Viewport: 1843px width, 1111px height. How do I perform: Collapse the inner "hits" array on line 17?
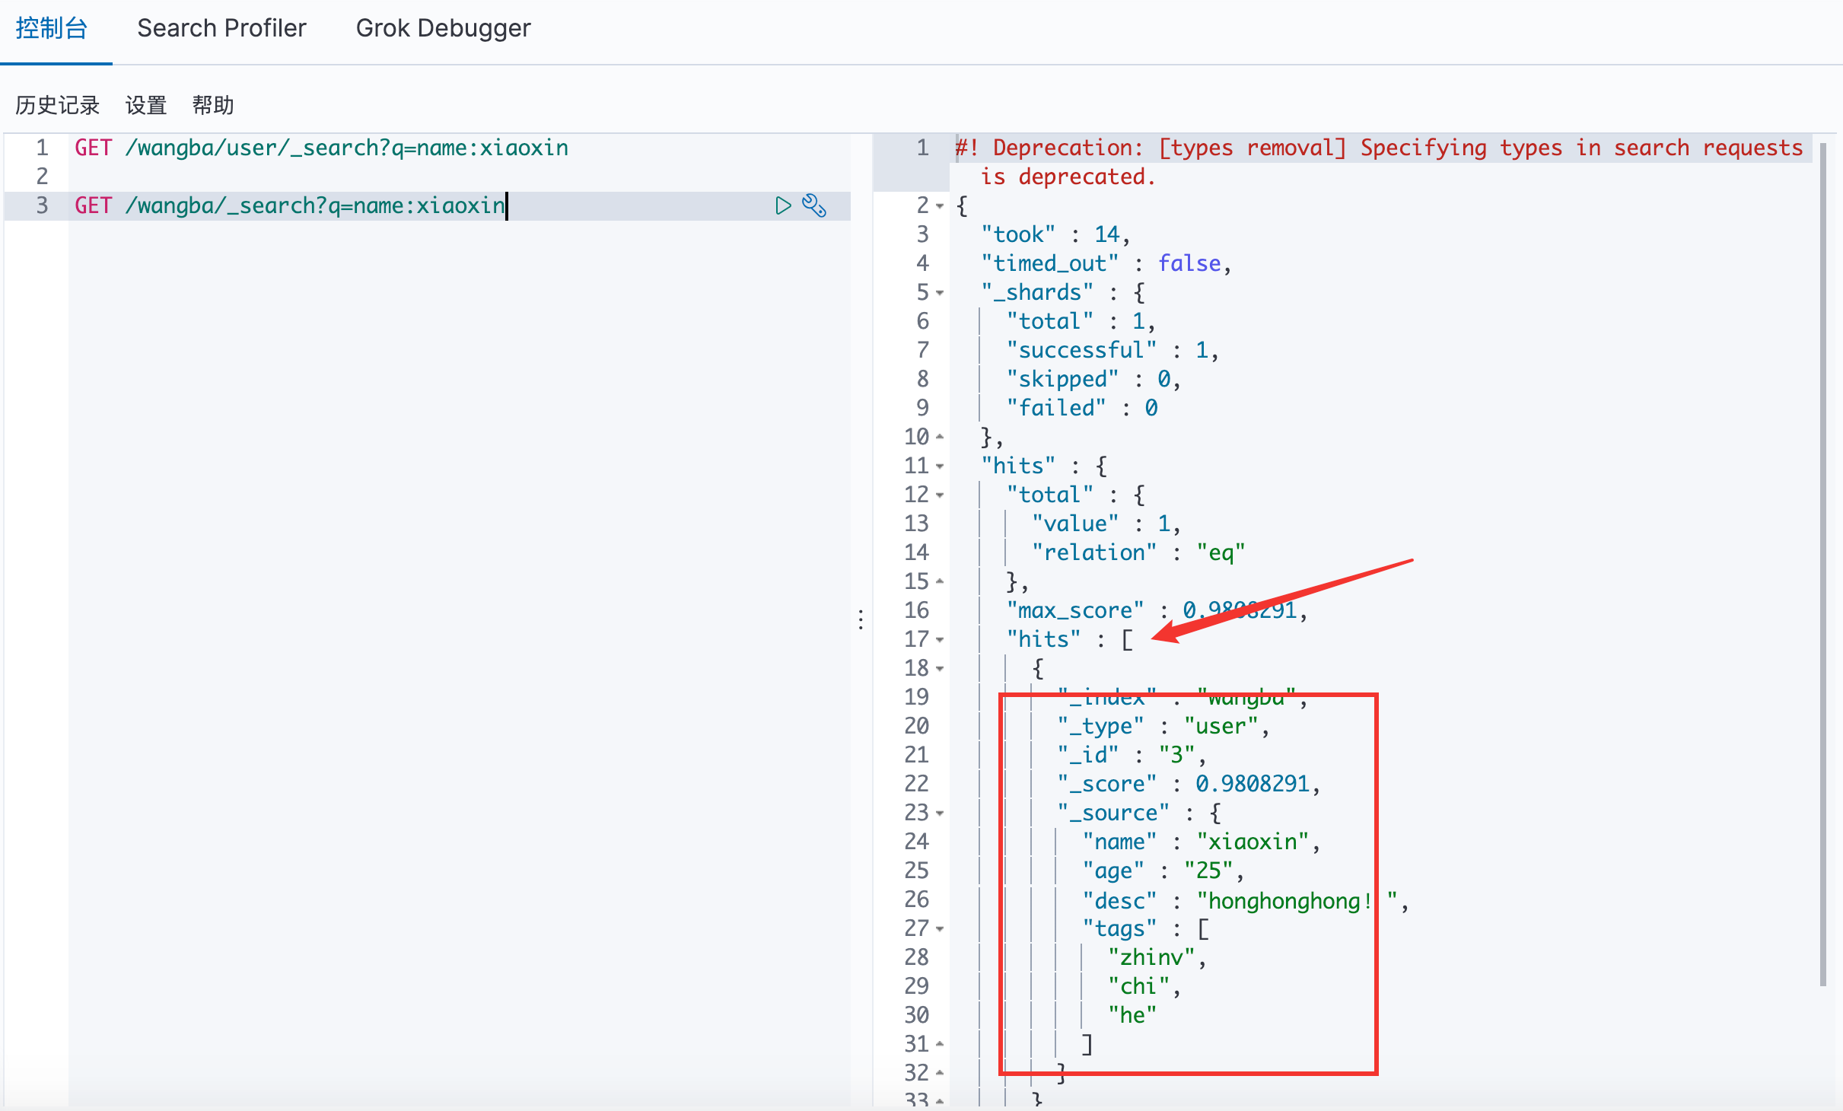pyautogui.click(x=941, y=640)
